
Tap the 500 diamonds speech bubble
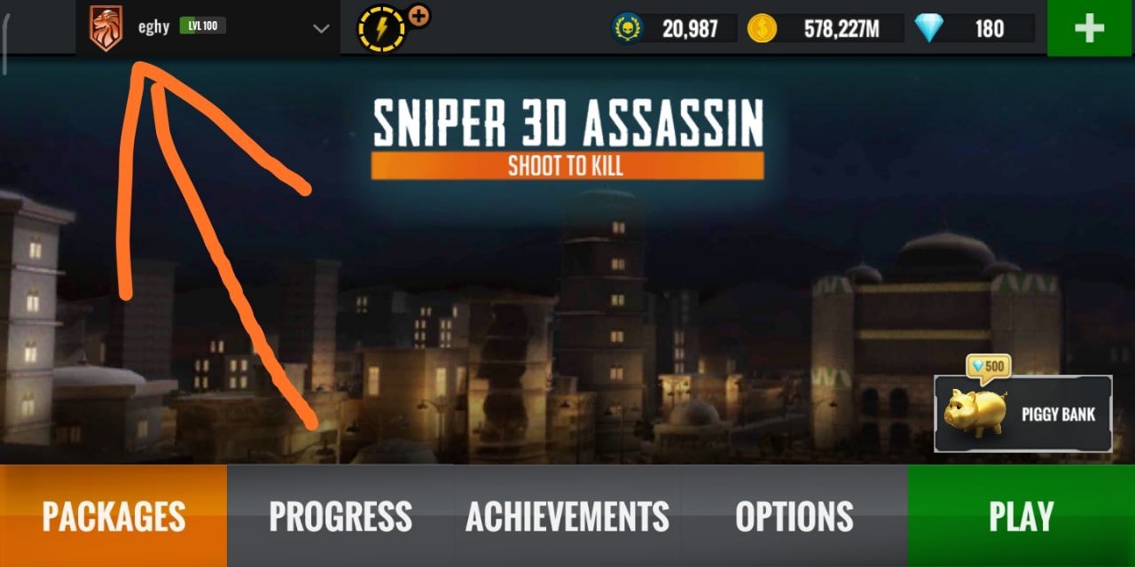pyautogui.click(x=988, y=368)
